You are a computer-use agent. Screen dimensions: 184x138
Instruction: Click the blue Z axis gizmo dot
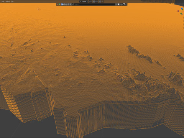(x=182, y=8)
